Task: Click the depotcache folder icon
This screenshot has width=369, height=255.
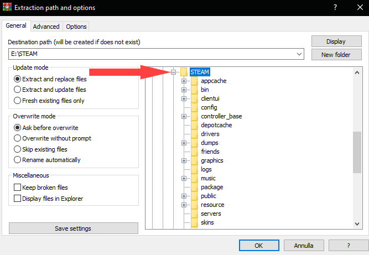Action: (x=194, y=125)
